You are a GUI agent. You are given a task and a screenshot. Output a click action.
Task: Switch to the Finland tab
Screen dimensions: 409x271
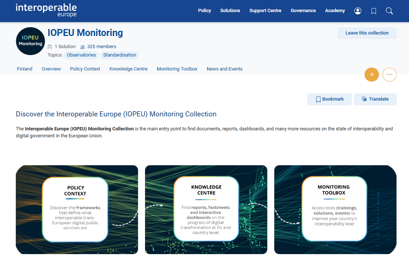(25, 69)
